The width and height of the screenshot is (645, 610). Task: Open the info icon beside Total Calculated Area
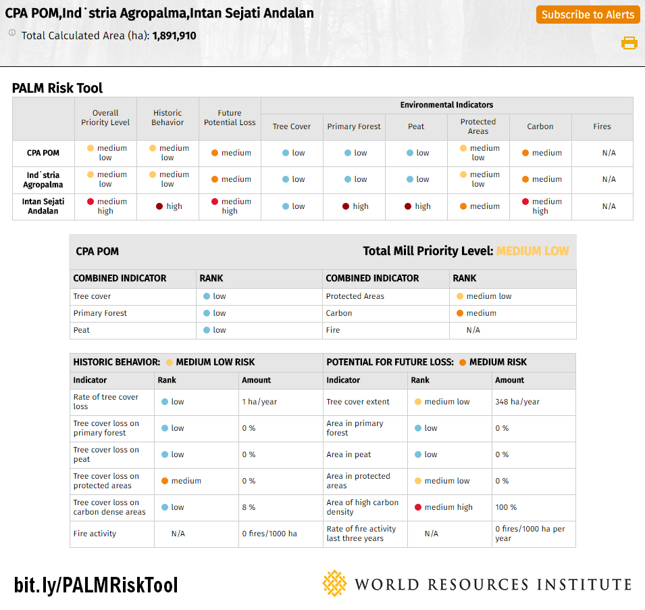[12, 32]
